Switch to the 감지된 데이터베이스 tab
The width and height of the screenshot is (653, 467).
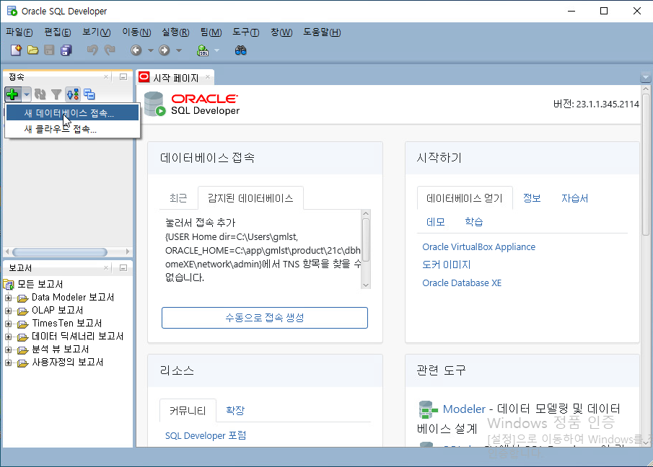(250, 198)
